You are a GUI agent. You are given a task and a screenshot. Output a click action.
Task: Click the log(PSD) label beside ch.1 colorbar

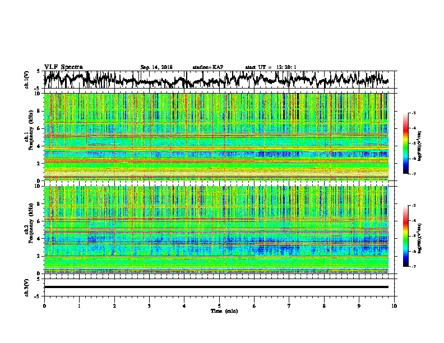click(x=420, y=146)
